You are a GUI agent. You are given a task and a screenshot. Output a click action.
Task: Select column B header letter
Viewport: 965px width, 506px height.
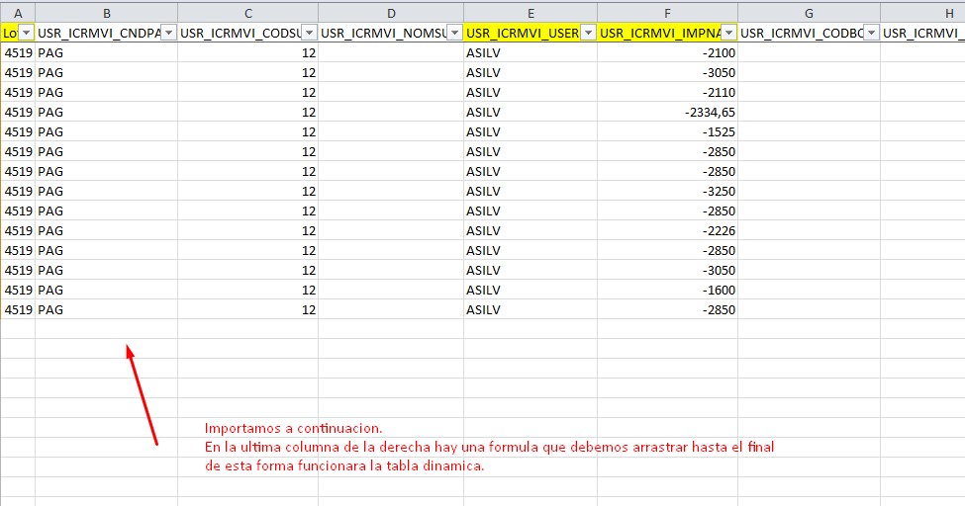(107, 13)
